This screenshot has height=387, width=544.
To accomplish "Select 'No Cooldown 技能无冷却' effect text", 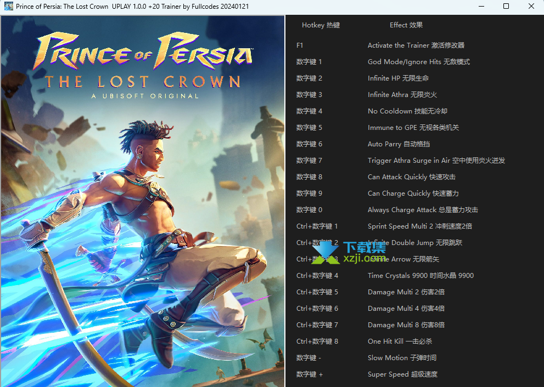I will click(x=408, y=111).
